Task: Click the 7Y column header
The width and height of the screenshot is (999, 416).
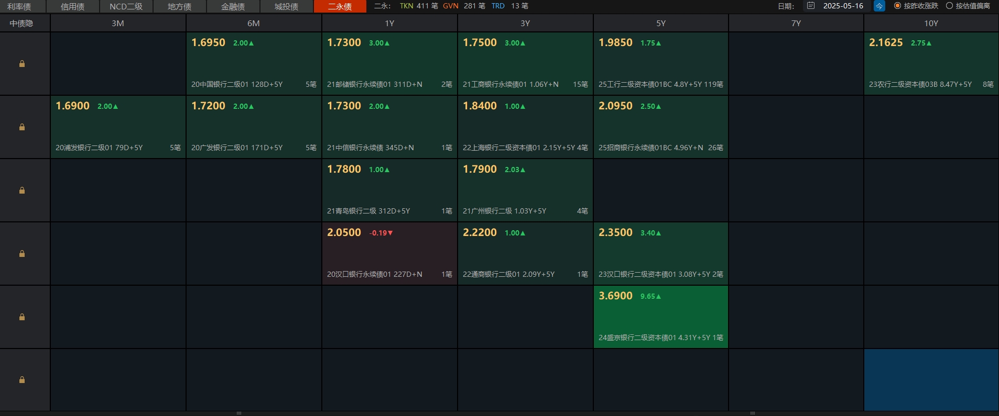Action: (796, 23)
